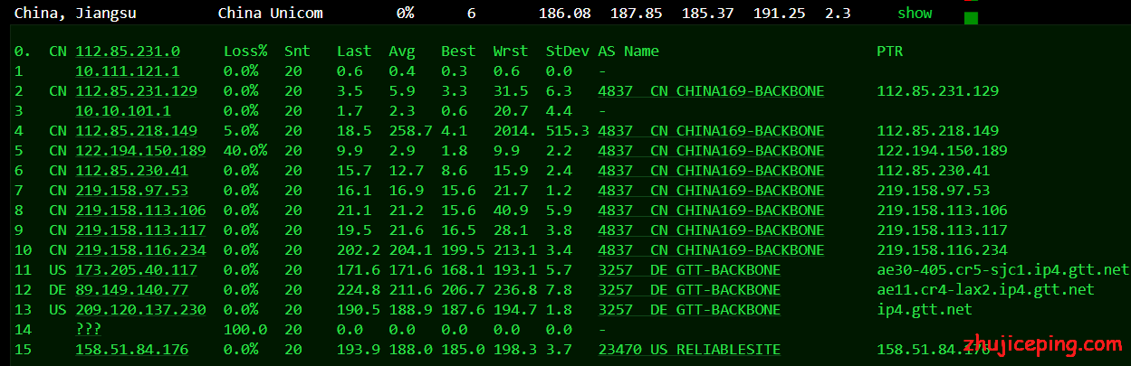Open the CHINA169-BACKBONE AS link in hop 7
The image size is (1131, 366).
tap(711, 191)
